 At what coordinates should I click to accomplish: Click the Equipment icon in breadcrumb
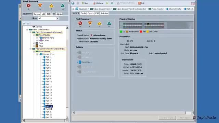point(77,9)
